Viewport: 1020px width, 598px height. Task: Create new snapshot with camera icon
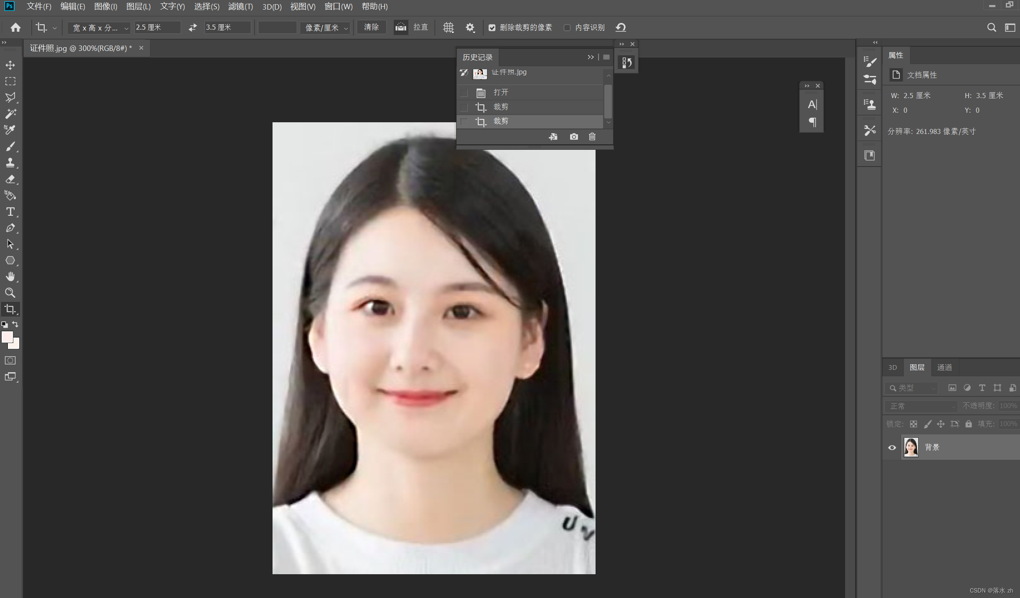pyautogui.click(x=574, y=136)
